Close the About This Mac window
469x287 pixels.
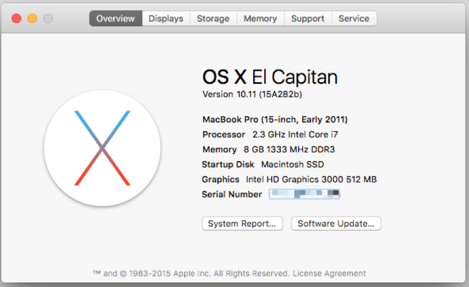tap(17, 18)
